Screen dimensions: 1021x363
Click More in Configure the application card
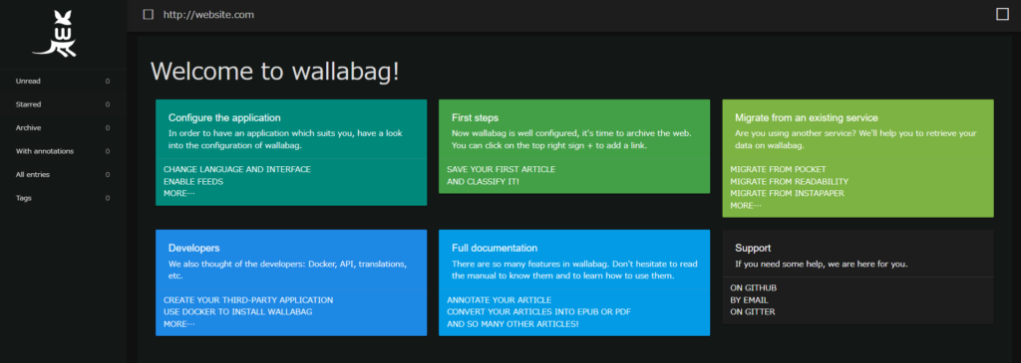click(x=179, y=194)
